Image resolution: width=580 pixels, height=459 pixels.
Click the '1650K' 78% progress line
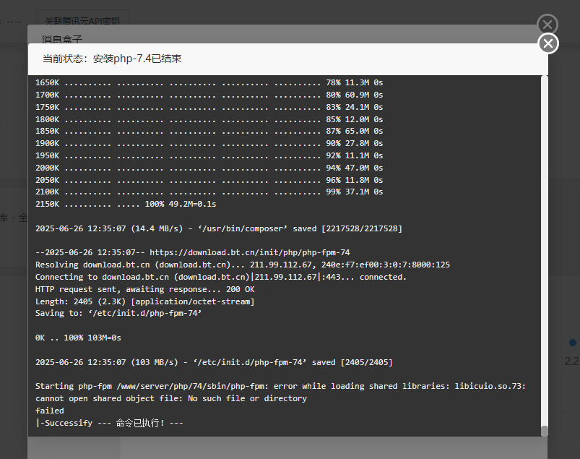(209, 82)
